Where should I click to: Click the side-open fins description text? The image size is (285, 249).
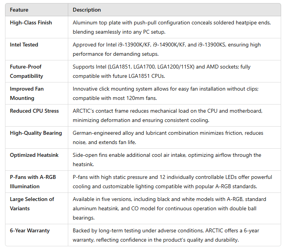pyautogui.click(x=167, y=160)
